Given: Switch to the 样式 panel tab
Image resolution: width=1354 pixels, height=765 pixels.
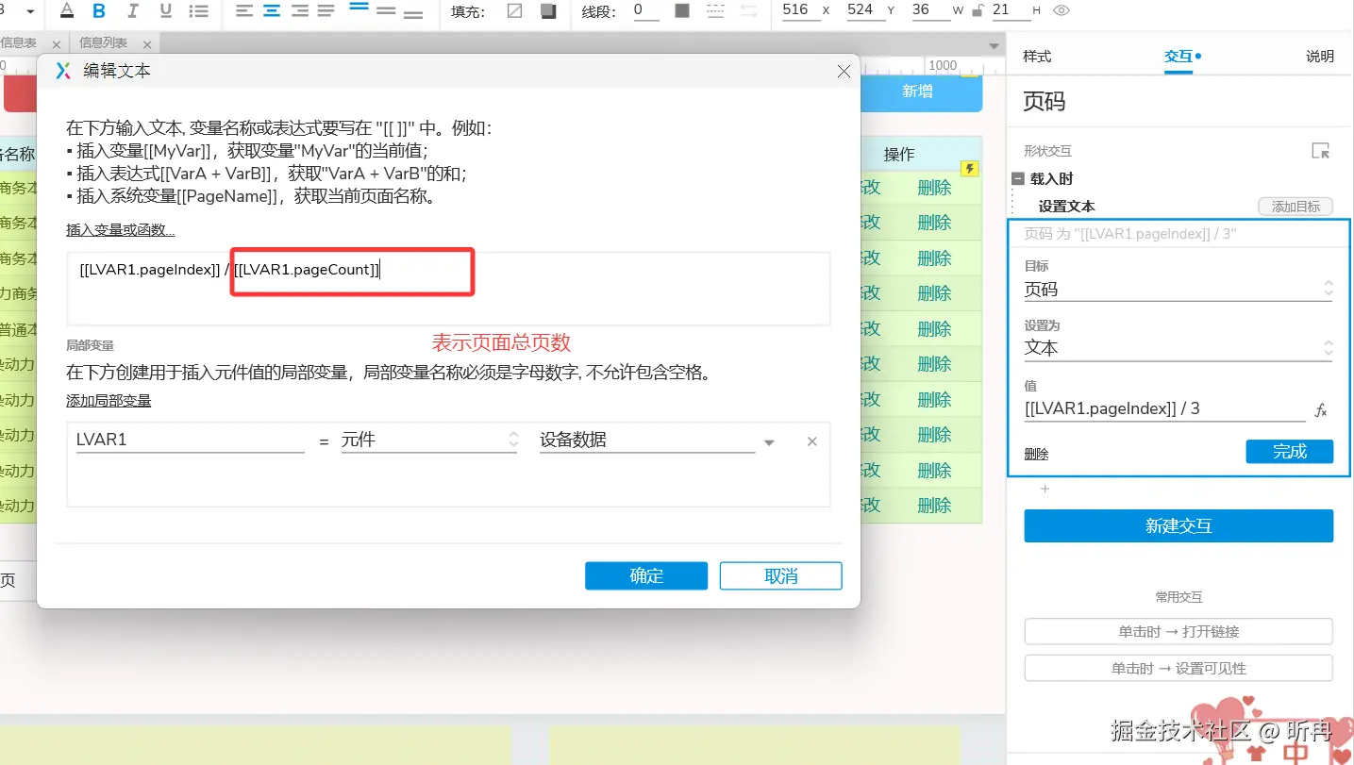Looking at the screenshot, I should pos(1037,57).
